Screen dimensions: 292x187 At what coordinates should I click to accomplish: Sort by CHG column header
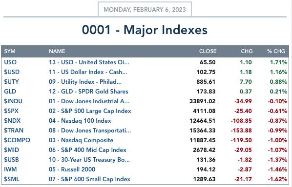pos(247,51)
